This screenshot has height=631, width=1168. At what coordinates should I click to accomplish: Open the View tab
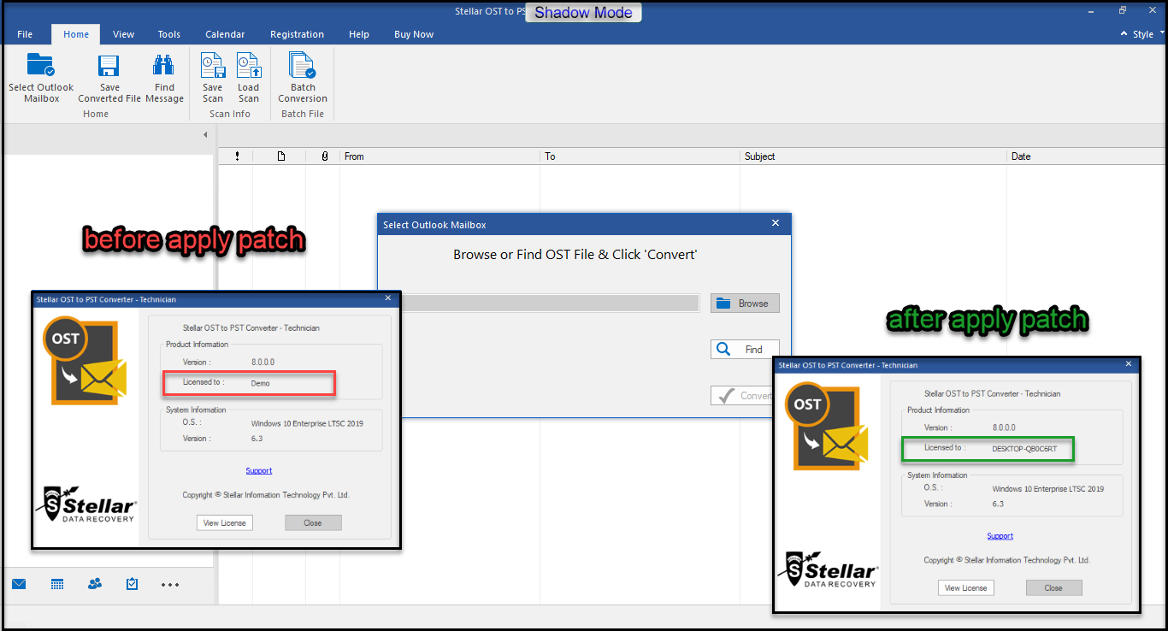coord(124,34)
